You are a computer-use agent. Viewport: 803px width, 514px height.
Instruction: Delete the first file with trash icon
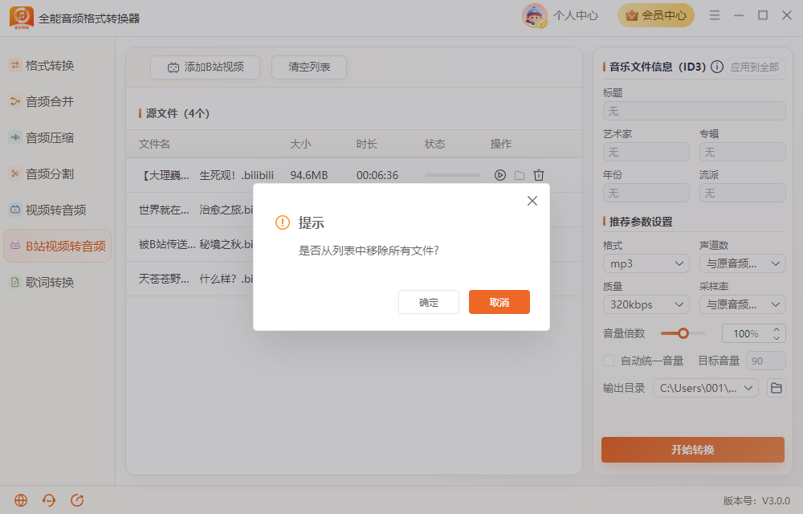point(539,175)
